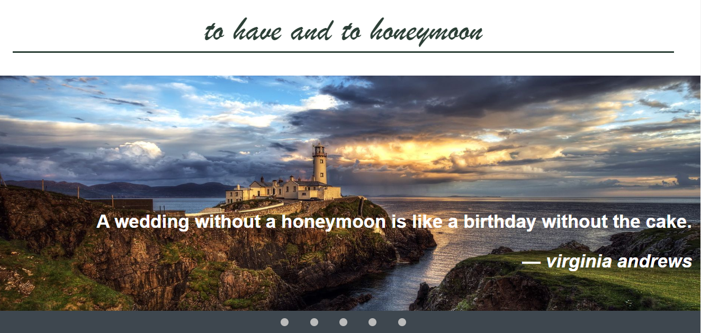The height and width of the screenshot is (333, 701).
Task: Click the attribution '— virginia andrews'
Action: pos(607,261)
